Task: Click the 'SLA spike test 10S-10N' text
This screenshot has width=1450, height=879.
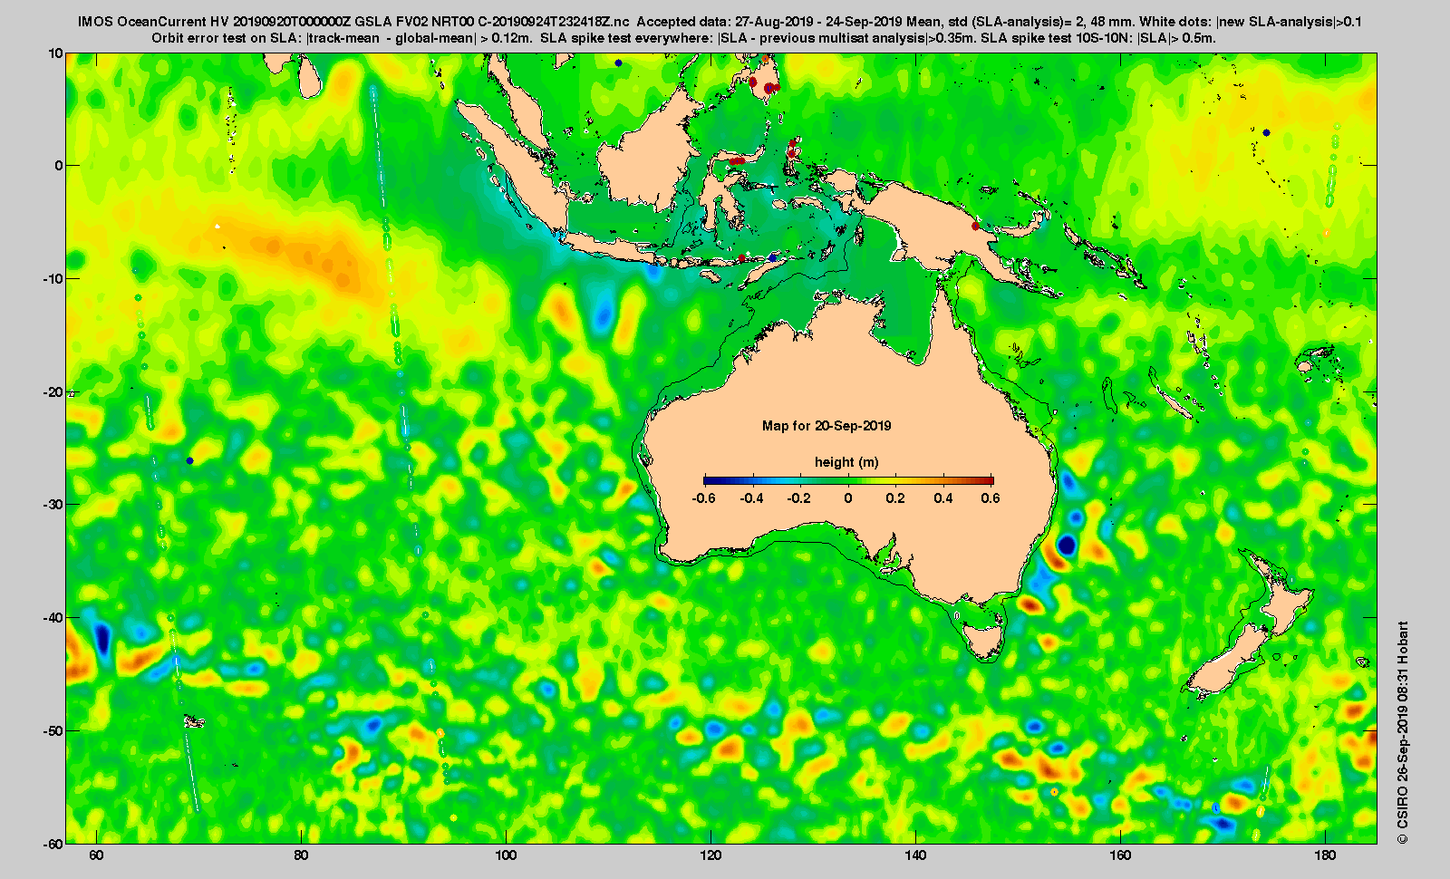Action: coord(1055,38)
